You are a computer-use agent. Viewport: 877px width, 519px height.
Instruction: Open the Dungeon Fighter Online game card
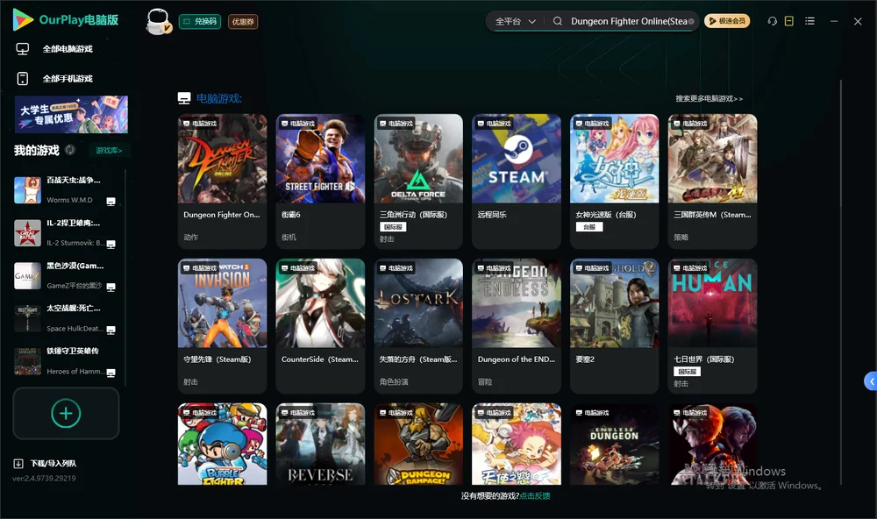coord(223,181)
